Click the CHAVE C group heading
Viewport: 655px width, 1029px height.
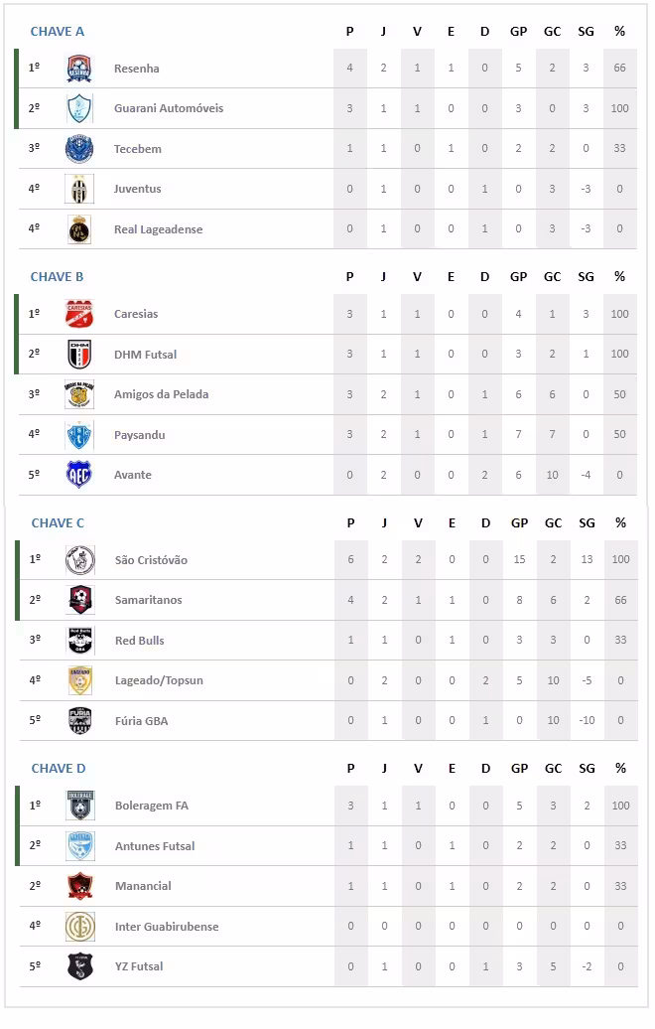point(58,523)
